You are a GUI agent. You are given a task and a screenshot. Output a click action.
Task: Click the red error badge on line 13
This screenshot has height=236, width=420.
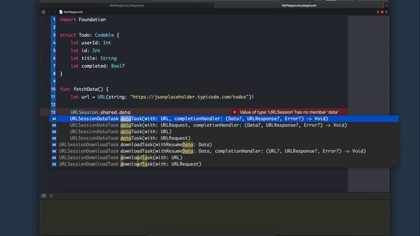coord(234,112)
